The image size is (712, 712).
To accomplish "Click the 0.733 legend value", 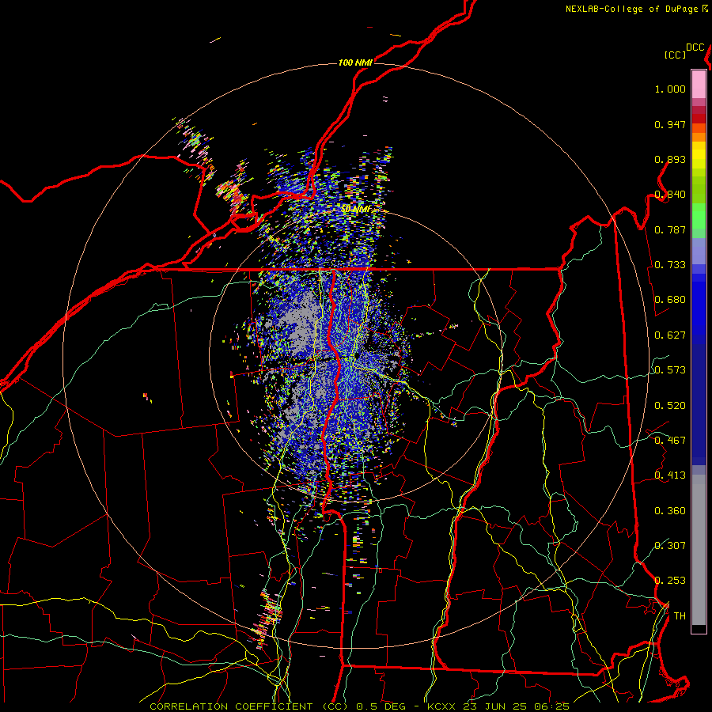I will pos(670,265).
